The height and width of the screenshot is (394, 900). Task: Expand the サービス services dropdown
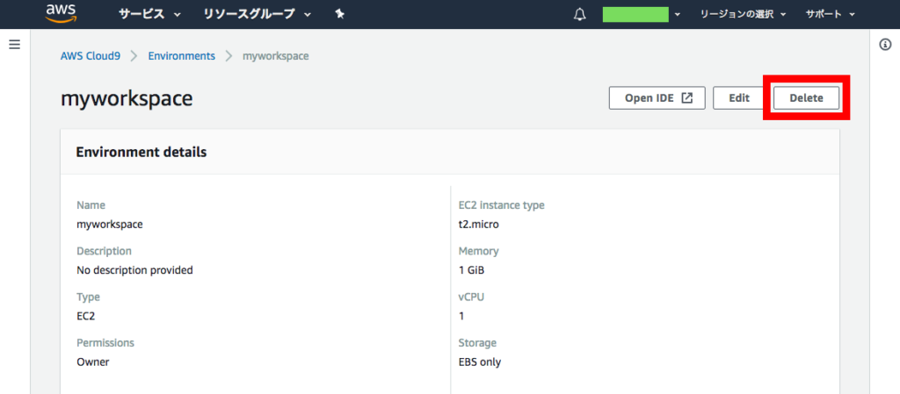(149, 14)
